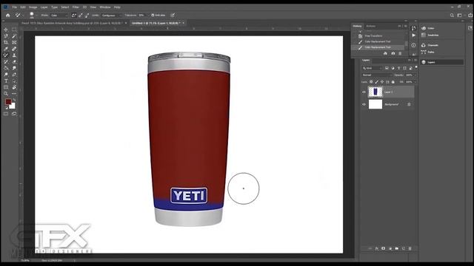This screenshot has height=266, width=474.
Task: Hide the Background layer eye
Action: (x=364, y=104)
